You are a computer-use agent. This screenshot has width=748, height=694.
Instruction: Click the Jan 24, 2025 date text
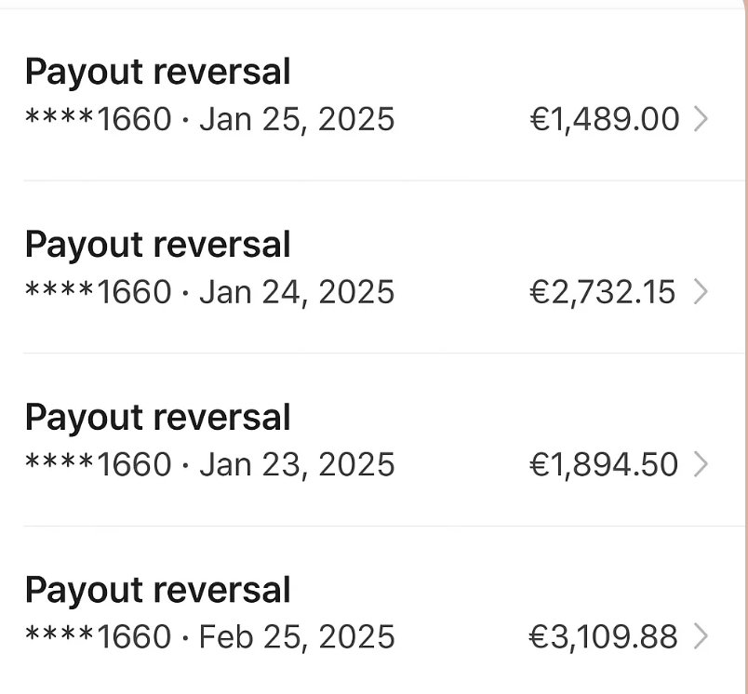coord(297,292)
